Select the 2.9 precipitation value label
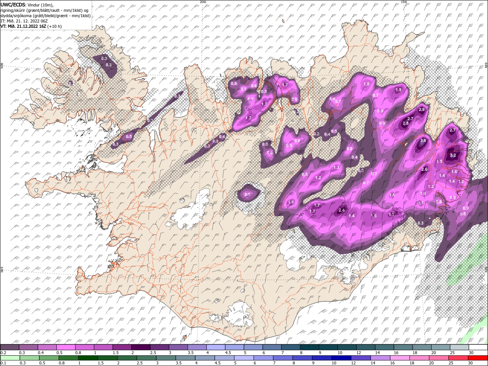 tap(422, 109)
